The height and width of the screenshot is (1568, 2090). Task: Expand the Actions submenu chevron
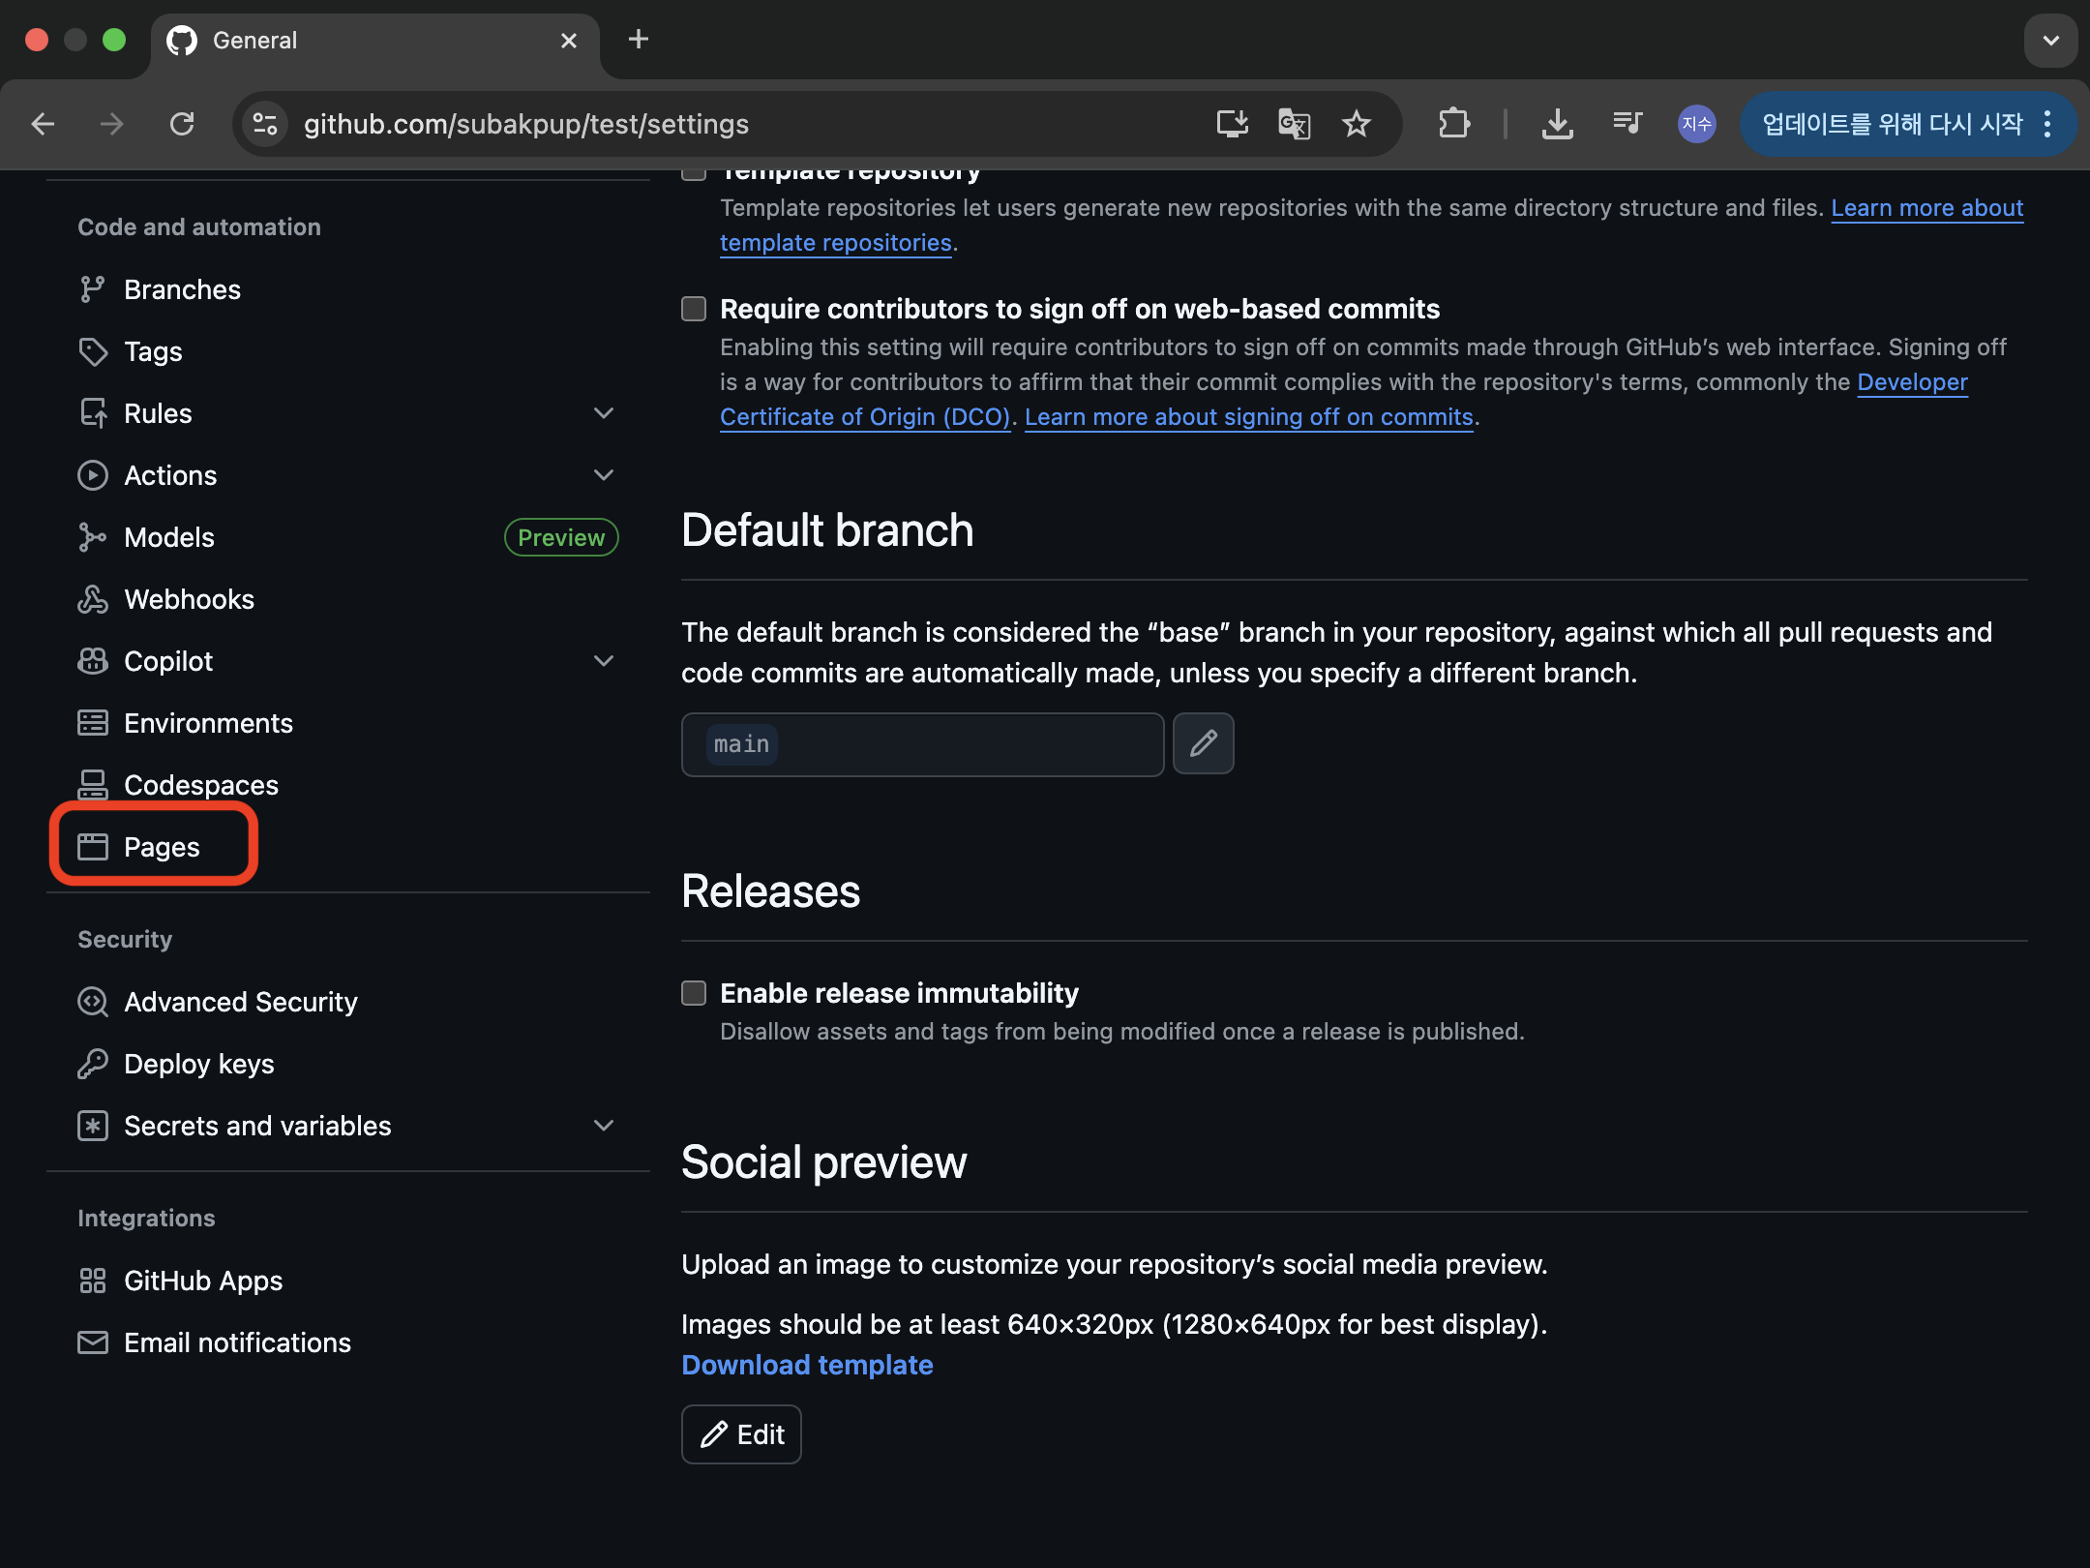coord(604,475)
